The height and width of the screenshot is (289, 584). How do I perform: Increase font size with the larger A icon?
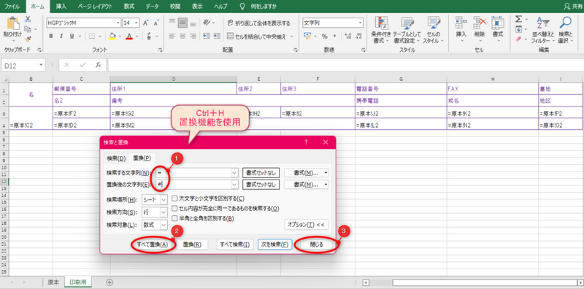coord(145,23)
